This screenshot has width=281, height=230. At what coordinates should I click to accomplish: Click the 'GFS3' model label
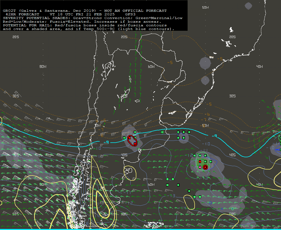[x=130, y=14]
